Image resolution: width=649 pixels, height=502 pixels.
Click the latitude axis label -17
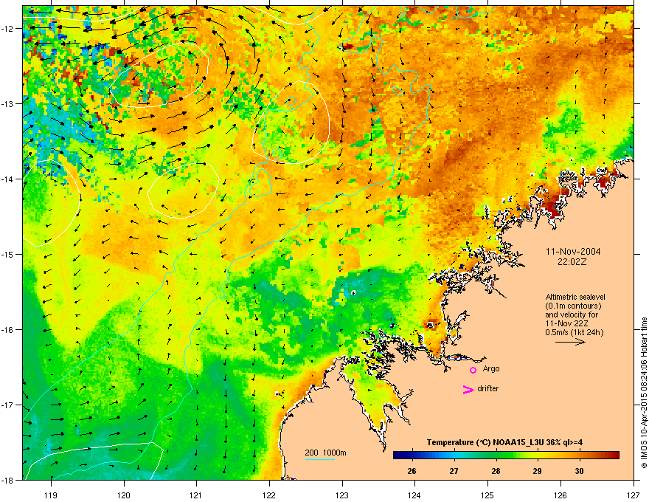(8, 405)
